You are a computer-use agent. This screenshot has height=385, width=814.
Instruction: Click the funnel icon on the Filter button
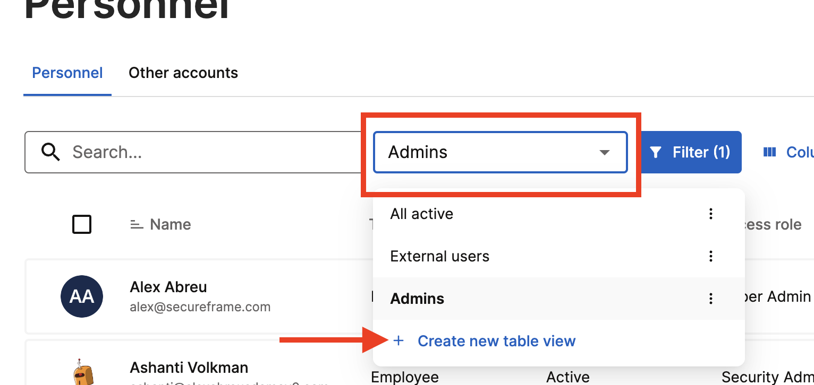pyautogui.click(x=656, y=153)
